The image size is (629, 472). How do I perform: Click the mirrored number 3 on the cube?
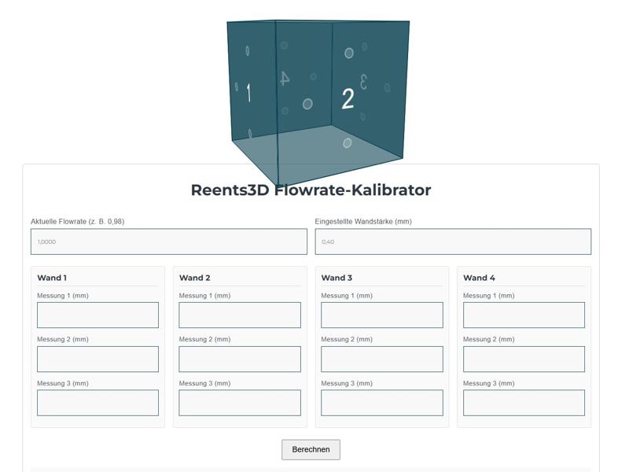tap(363, 82)
